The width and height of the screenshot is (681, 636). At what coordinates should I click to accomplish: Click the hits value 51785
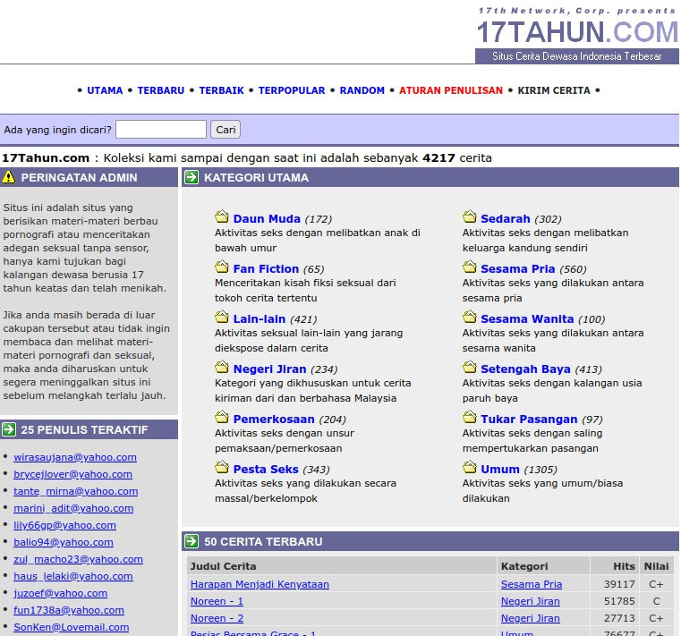click(619, 601)
